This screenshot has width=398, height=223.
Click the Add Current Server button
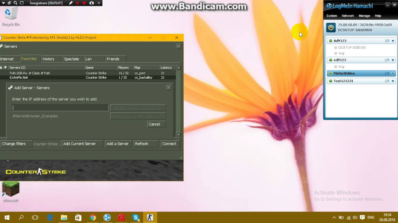(x=82, y=144)
